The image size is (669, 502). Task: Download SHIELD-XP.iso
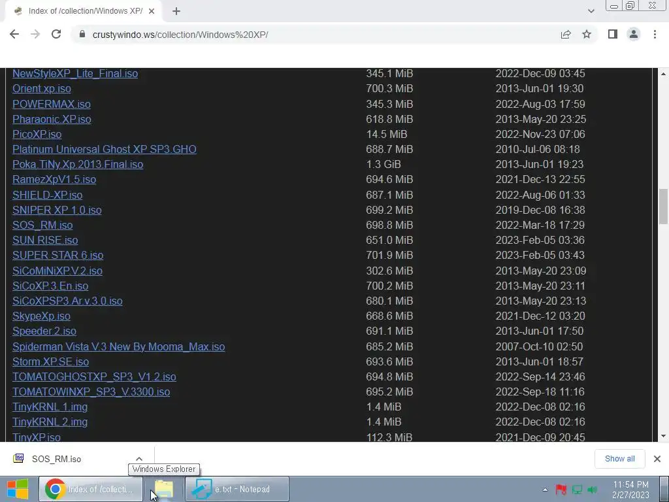point(47,195)
